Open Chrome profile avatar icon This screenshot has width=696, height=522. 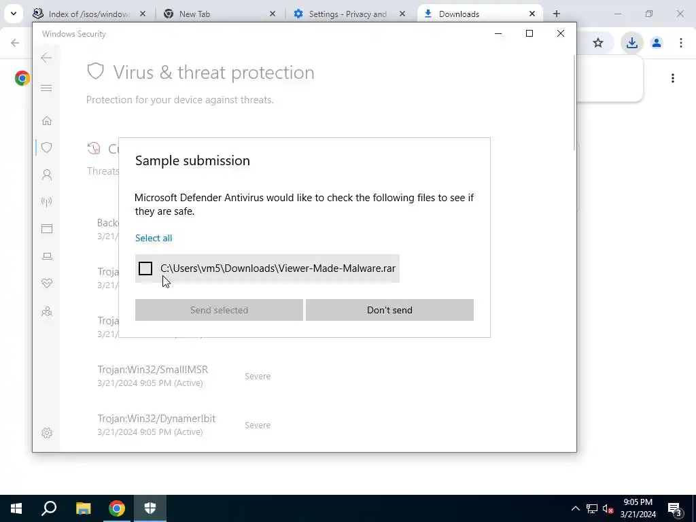coord(657,43)
